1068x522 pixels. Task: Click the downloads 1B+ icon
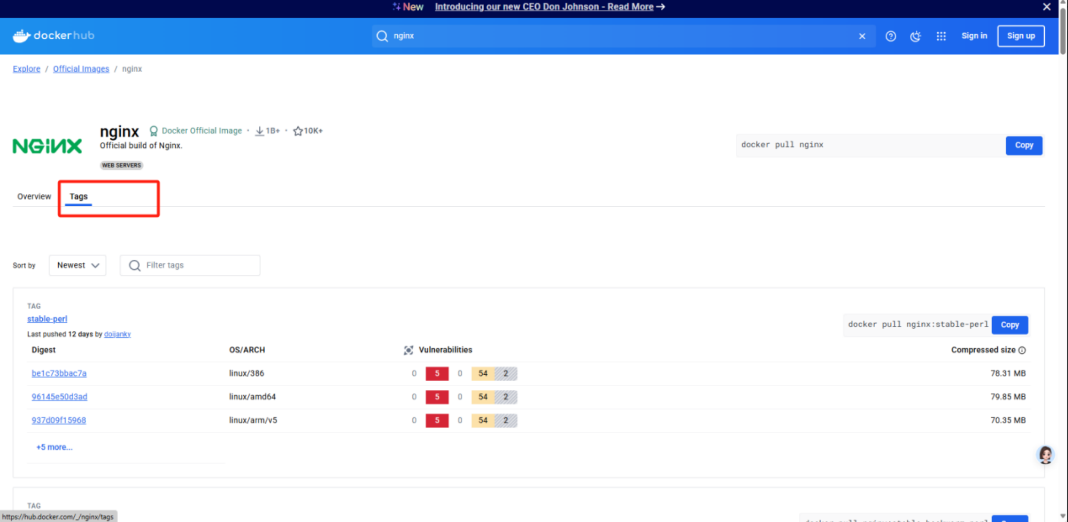(259, 131)
